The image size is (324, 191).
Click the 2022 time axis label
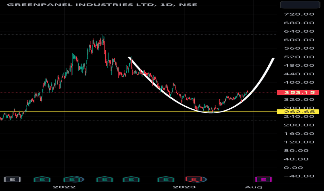pos(64,187)
